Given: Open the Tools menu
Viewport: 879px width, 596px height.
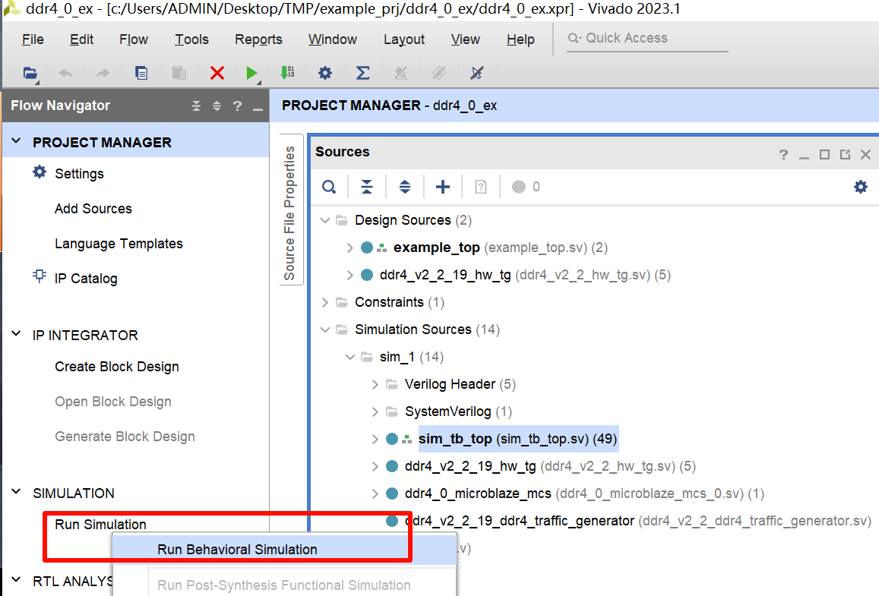Looking at the screenshot, I should tap(191, 39).
